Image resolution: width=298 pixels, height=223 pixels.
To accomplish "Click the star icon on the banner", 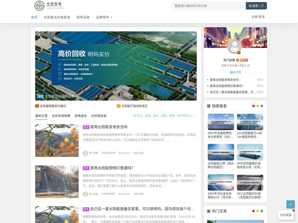I will point(38,34).
